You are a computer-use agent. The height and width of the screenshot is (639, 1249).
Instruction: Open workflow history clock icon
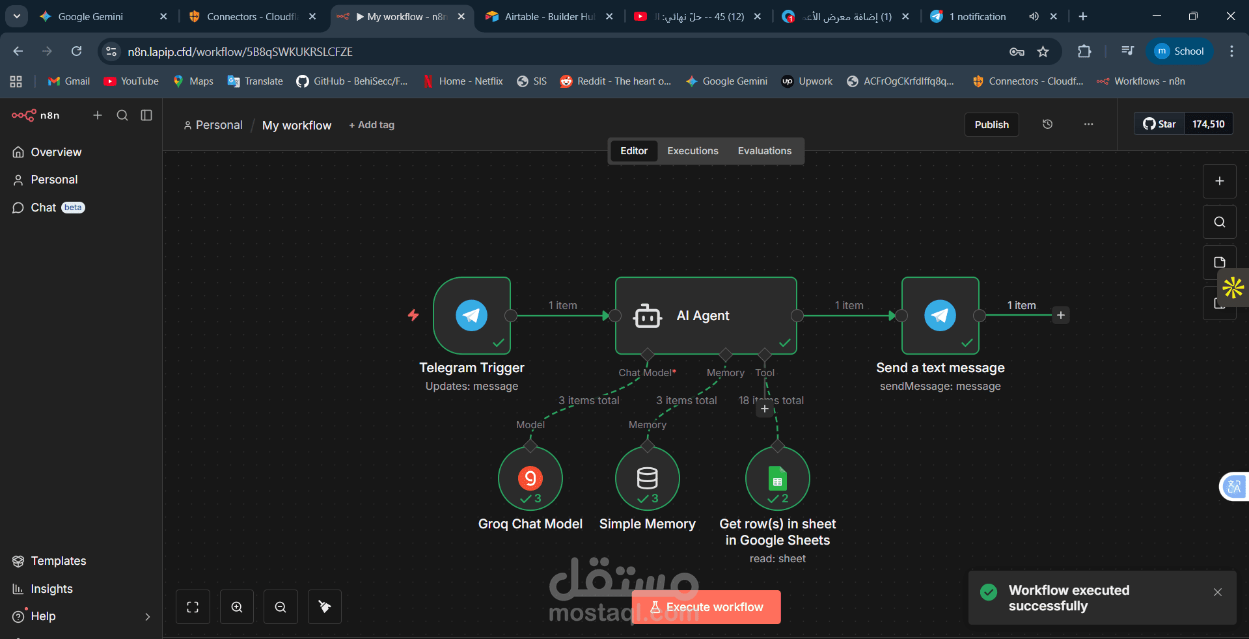[x=1047, y=124]
